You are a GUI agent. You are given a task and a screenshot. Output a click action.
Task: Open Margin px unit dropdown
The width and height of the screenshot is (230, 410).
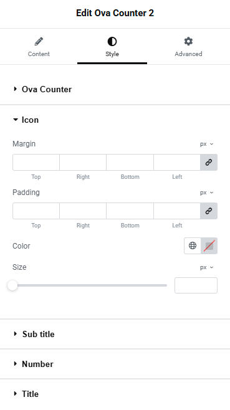pos(207,144)
